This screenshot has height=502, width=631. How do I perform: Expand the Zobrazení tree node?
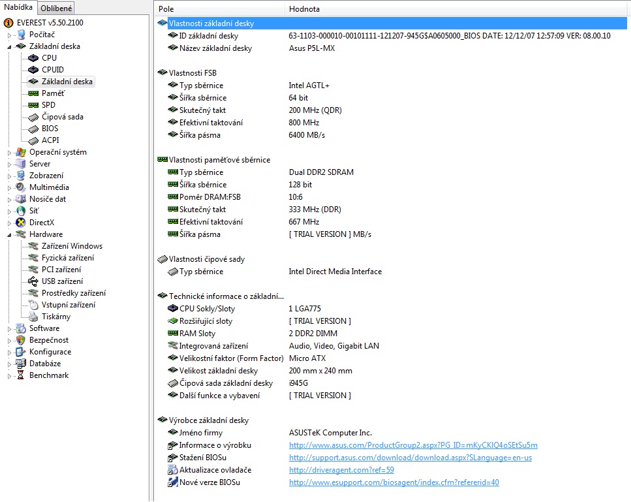click(9, 176)
